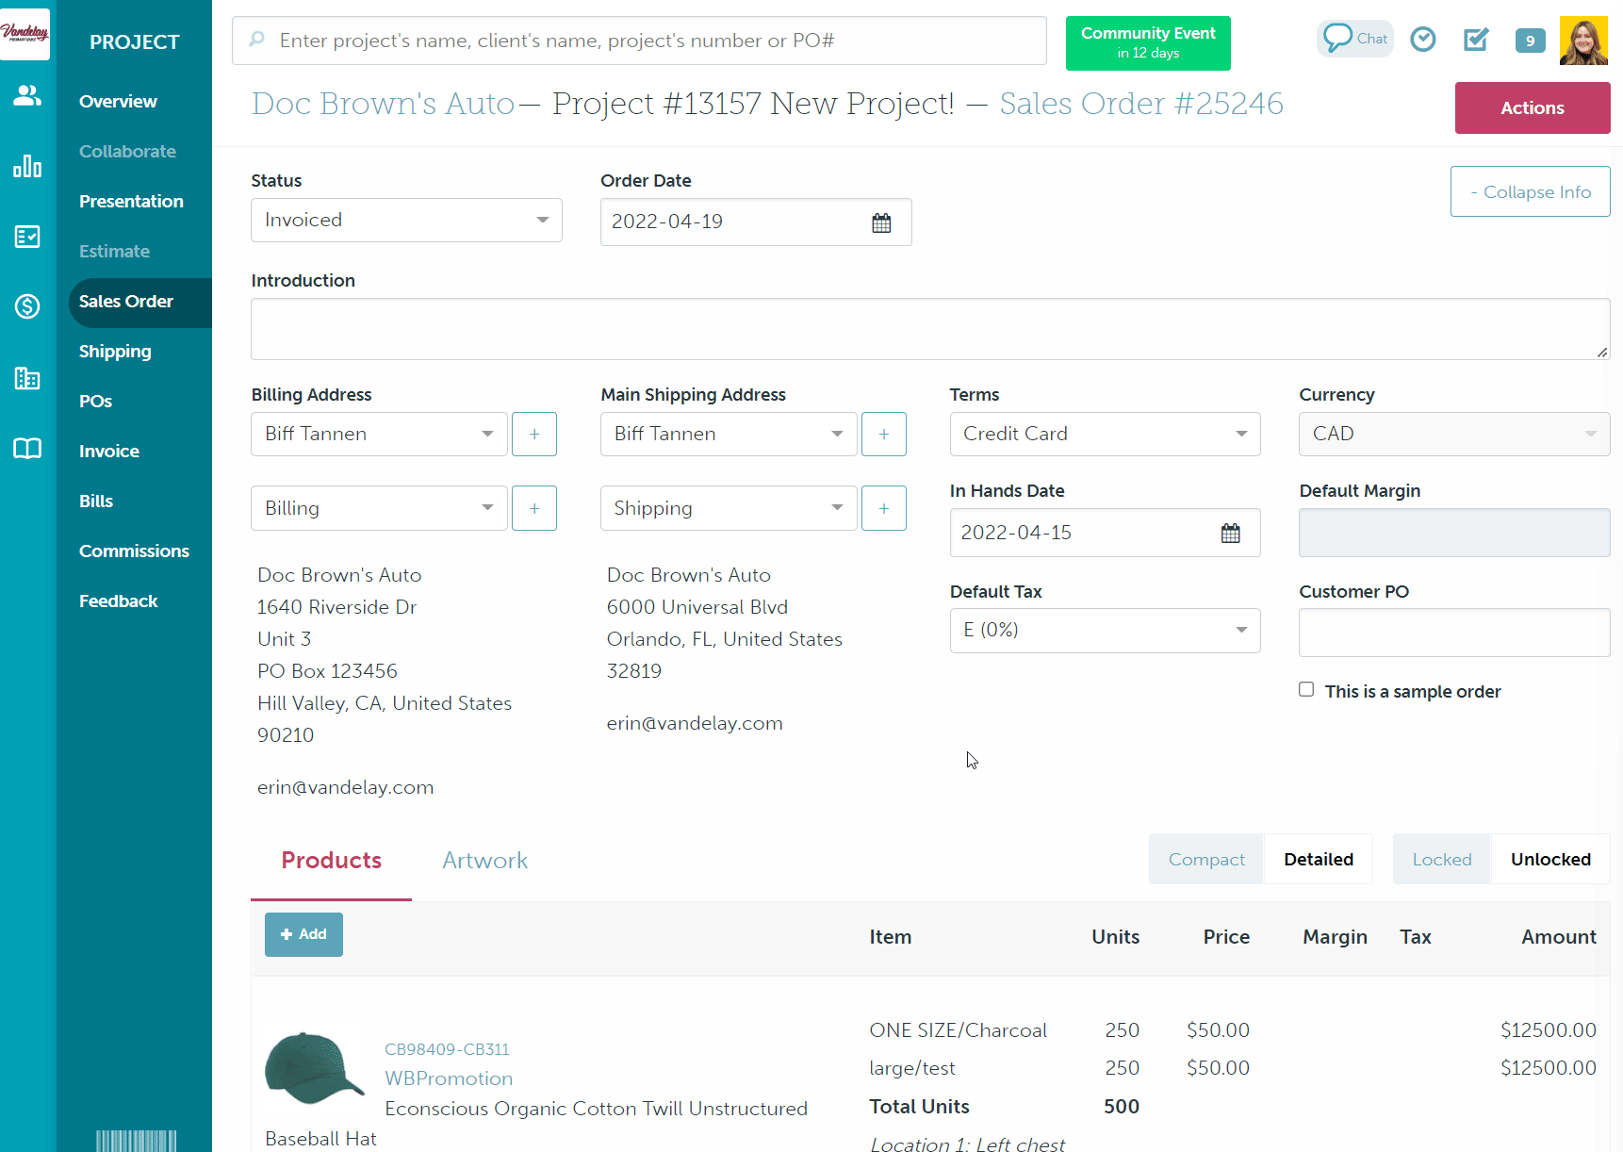Expand the Terms dropdown set to Credit Card

coord(1104,434)
